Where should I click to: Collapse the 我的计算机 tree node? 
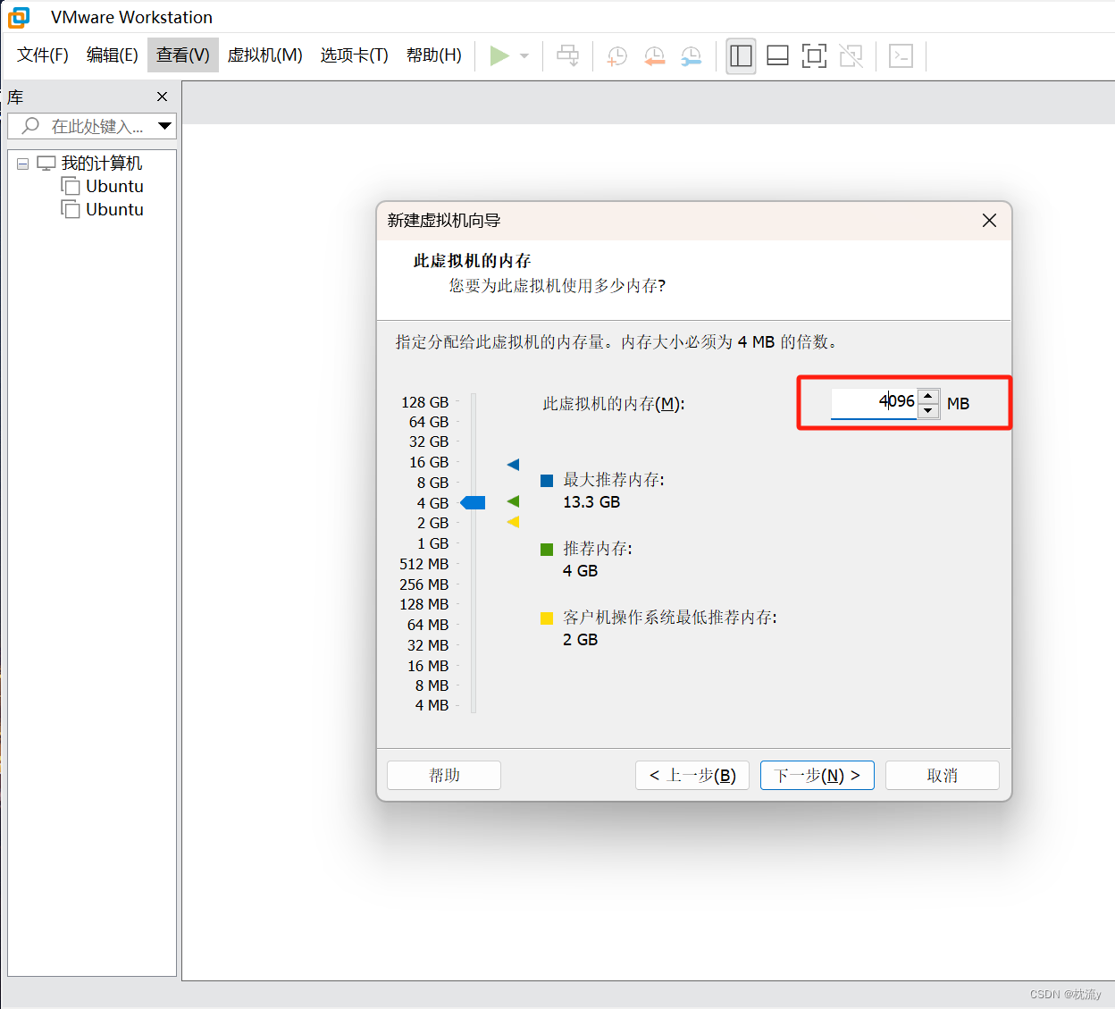[23, 164]
